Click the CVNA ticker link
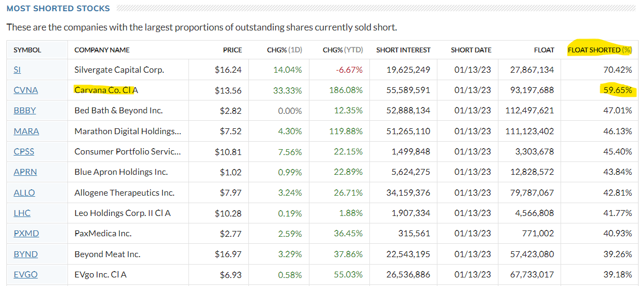This screenshot has height=286, width=643. click(26, 90)
